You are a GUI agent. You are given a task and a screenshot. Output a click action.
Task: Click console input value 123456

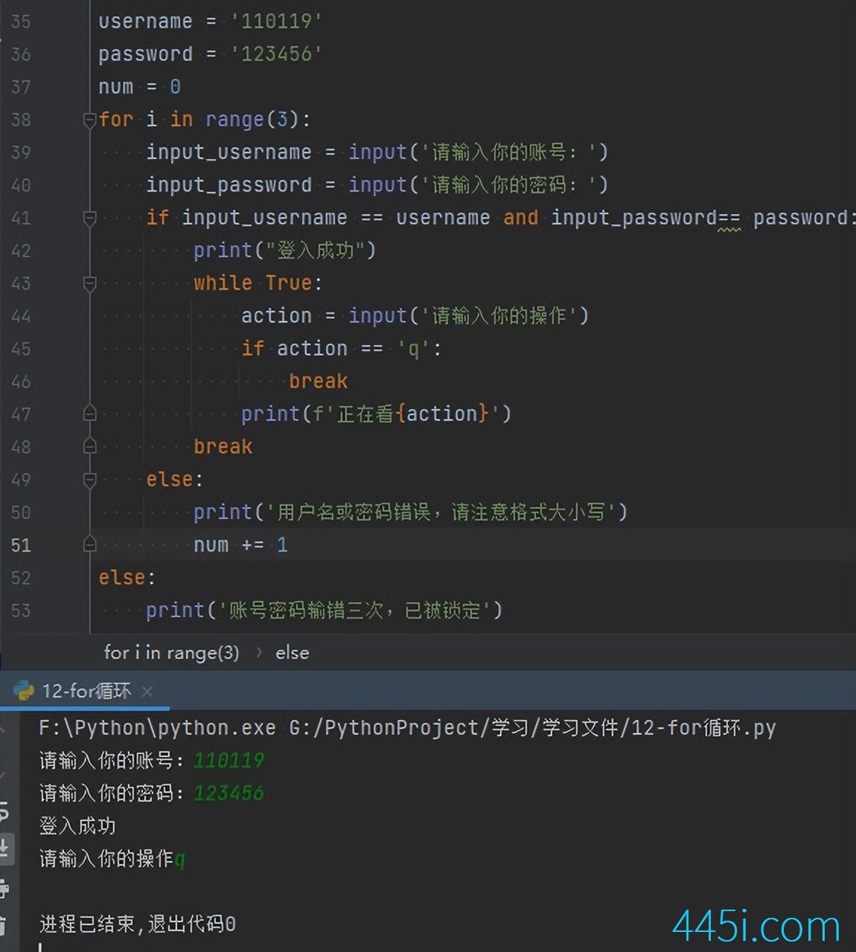(229, 793)
